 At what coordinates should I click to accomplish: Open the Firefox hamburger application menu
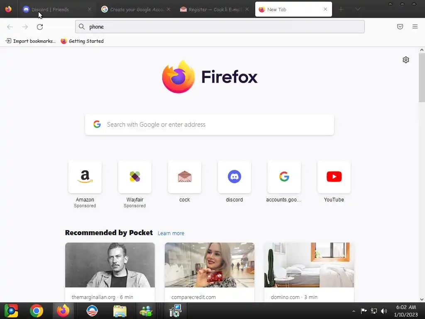[x=415, y=27]
